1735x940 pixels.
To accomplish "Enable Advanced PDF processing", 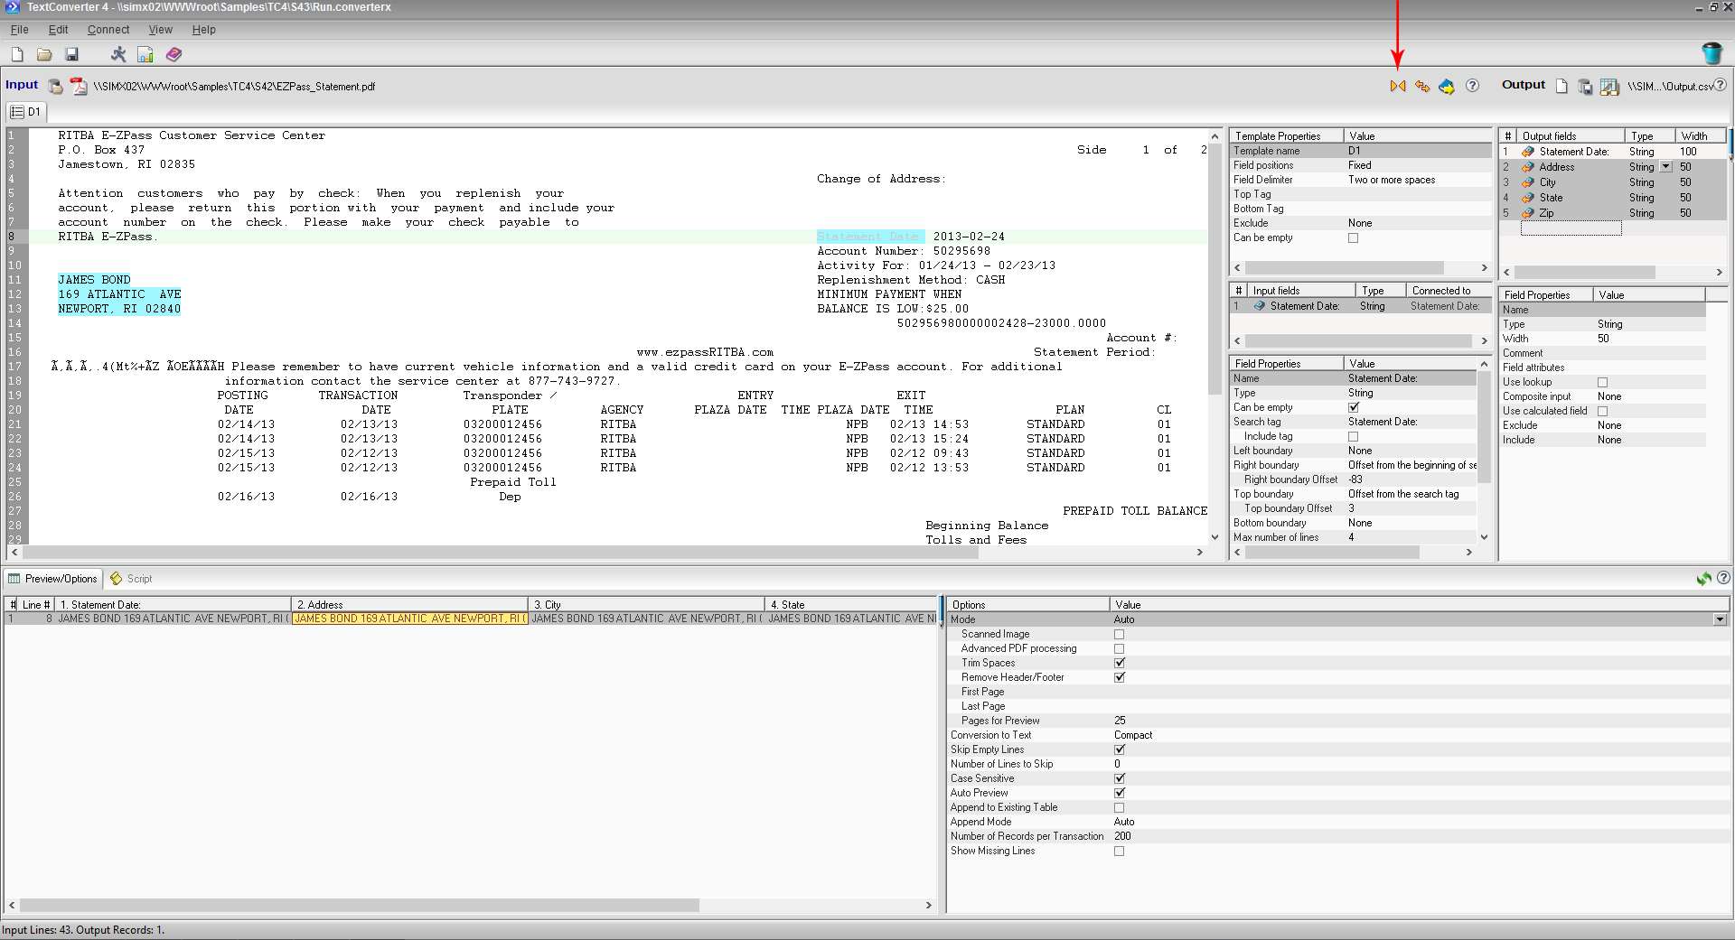I will point(1120,648).
